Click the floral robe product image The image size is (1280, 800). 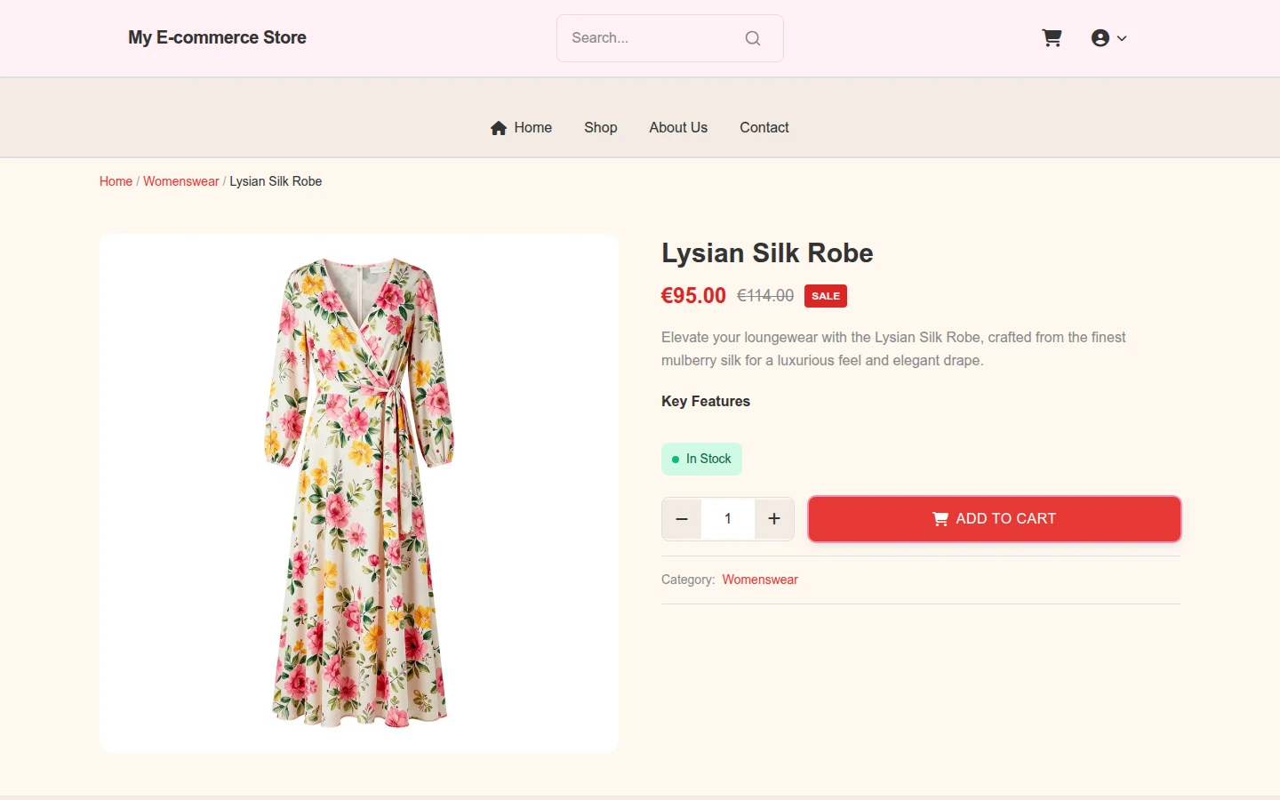coord(359,493)
